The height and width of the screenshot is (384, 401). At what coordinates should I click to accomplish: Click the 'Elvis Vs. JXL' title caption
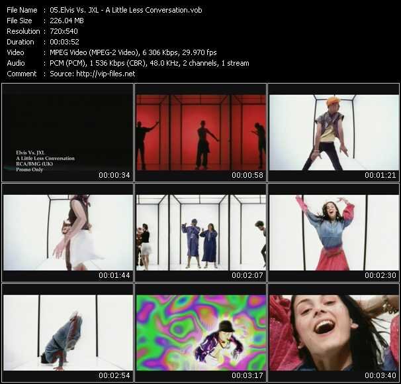[30, 153]
